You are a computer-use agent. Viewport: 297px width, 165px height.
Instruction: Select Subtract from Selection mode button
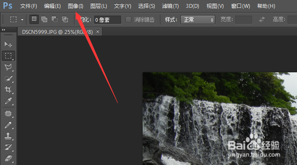54,19
